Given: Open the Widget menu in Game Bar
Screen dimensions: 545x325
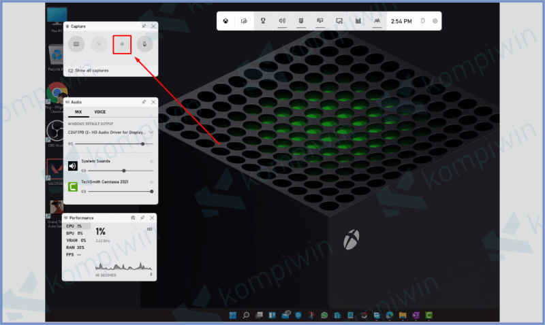Looking at the screenshot, I should coord(244,21).
